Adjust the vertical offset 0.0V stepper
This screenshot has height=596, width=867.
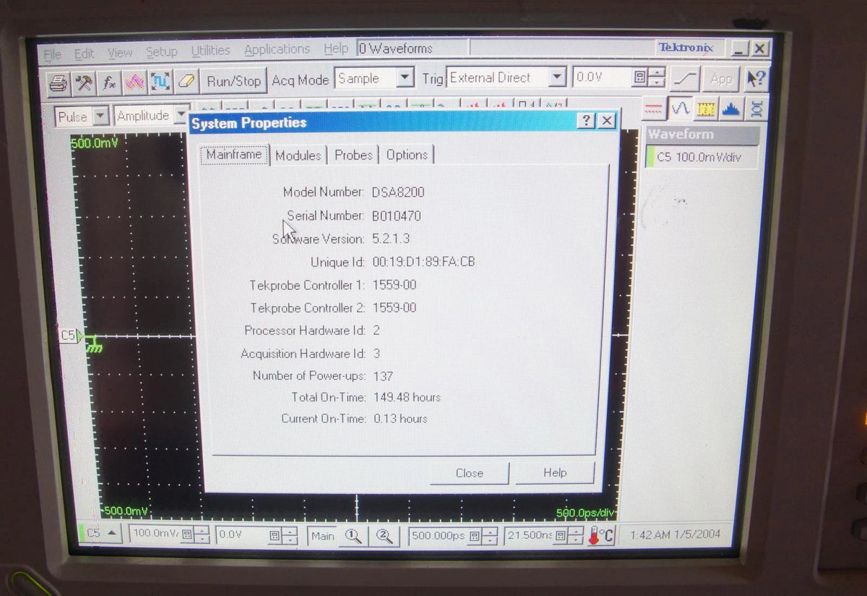point(290,536)
